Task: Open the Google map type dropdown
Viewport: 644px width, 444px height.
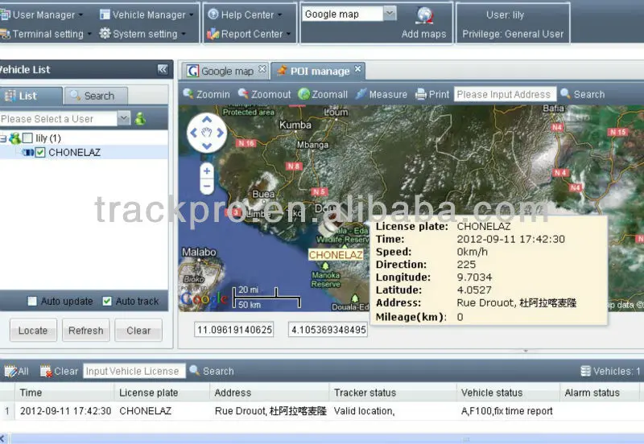Action: pos(390,14)
